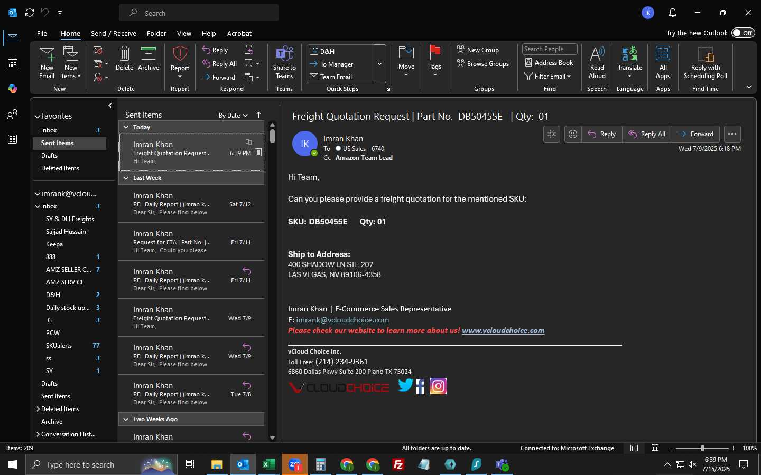Delete the selected email using its trash icon

click(258, 153)
